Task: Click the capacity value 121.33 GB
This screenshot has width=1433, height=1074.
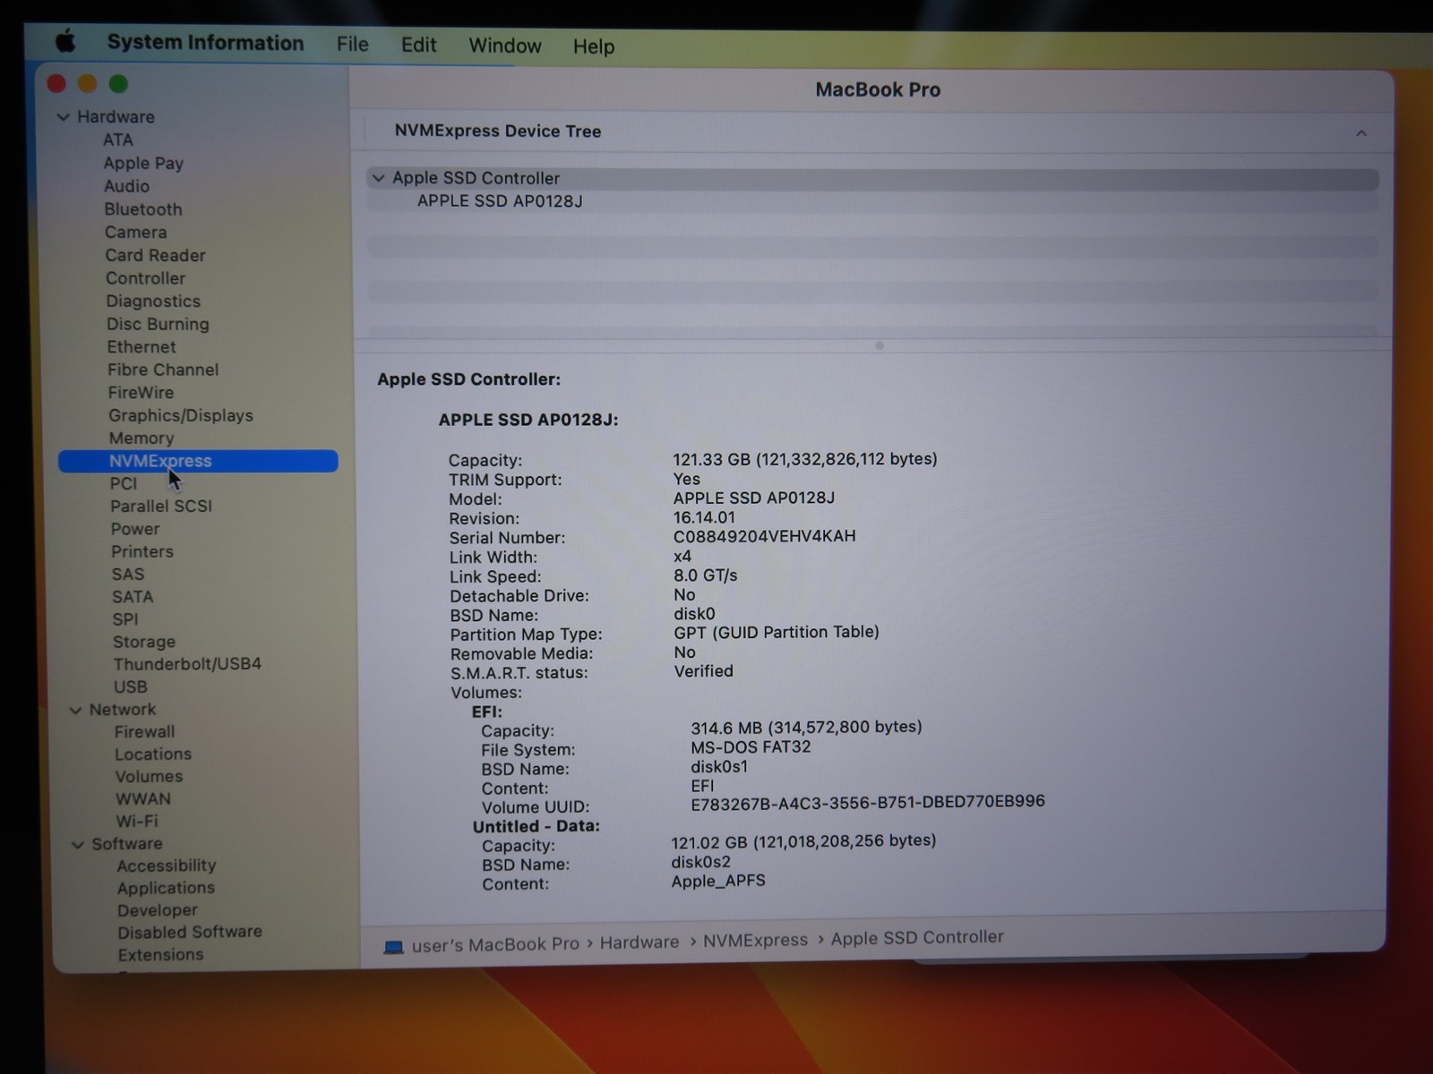Action: coord(805,459)
